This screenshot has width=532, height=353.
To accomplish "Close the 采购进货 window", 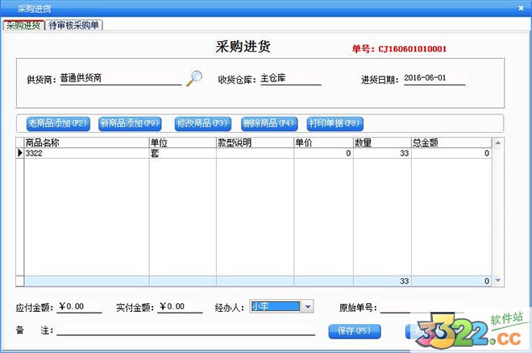I will (x=522, y=8).
